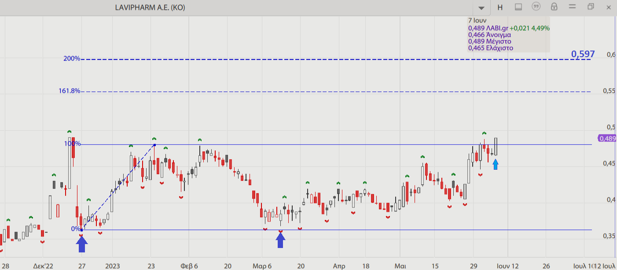Click the 29 date axis label

[x=473, y=266]
